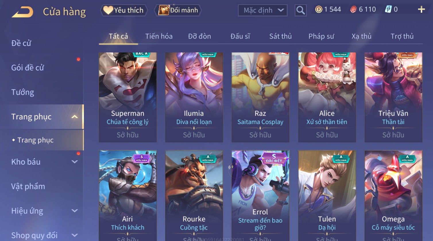Open Gói đề cử in the sidebar
The image size is (433, 241).
[28, 68]
